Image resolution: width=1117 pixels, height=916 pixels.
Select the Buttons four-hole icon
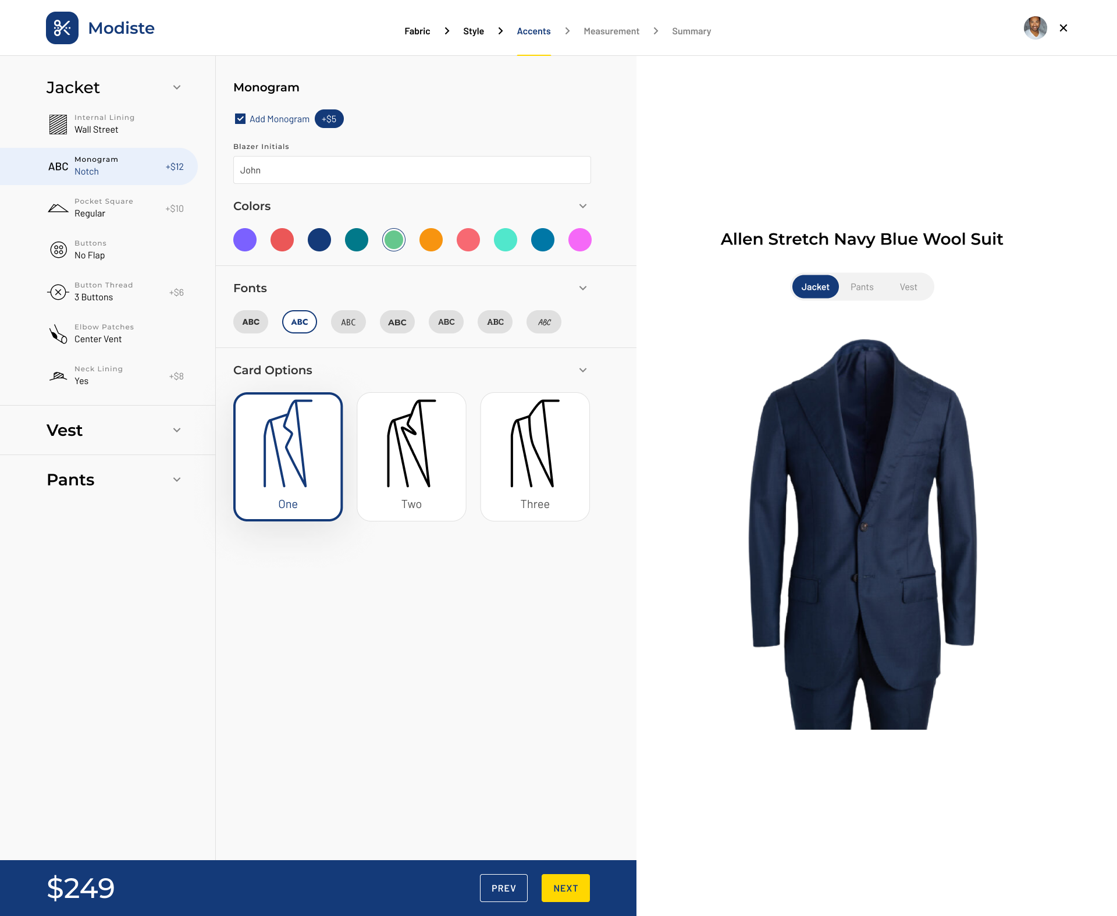coord(58,250)
